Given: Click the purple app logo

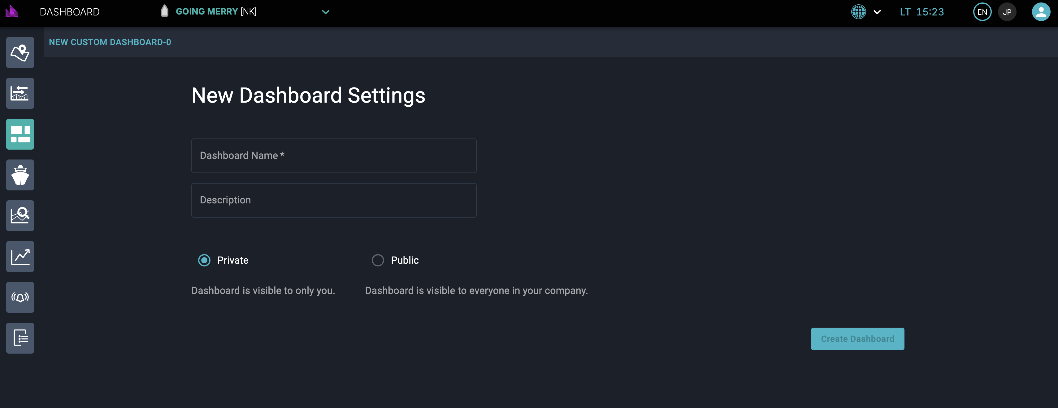Looking at the screenshot, I should coord(11,11).
